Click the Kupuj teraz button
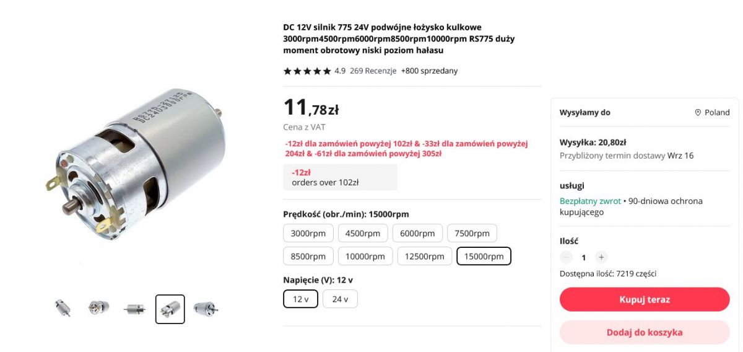This screenshot has width=743, height=352. 645,299
